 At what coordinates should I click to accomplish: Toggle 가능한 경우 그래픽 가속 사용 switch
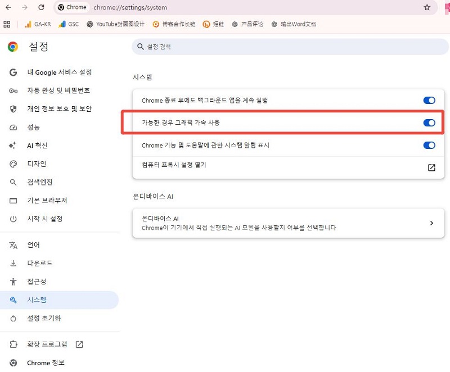pos(429,123)
